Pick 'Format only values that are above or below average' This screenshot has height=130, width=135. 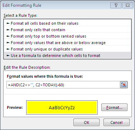[68, 43]
